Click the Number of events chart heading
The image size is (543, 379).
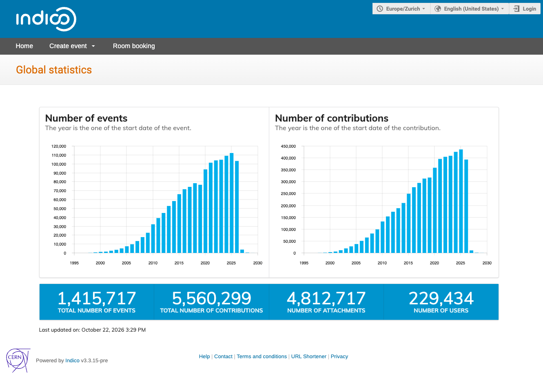(x=86, y=118)
